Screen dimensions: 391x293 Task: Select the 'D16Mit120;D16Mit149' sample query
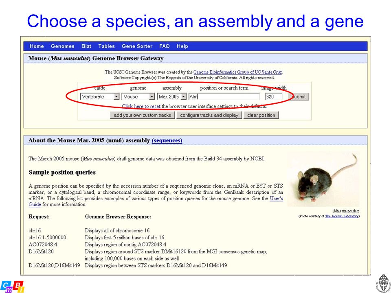click(54, 266)
